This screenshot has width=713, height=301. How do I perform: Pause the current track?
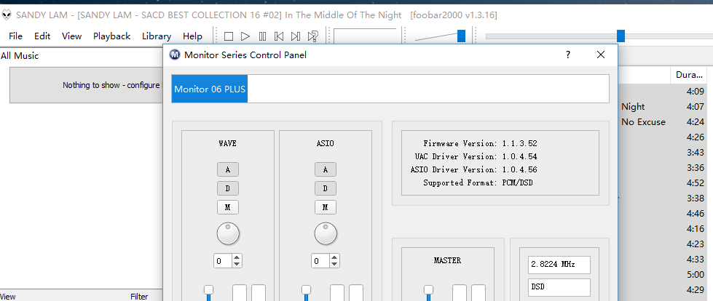(262, 36)
